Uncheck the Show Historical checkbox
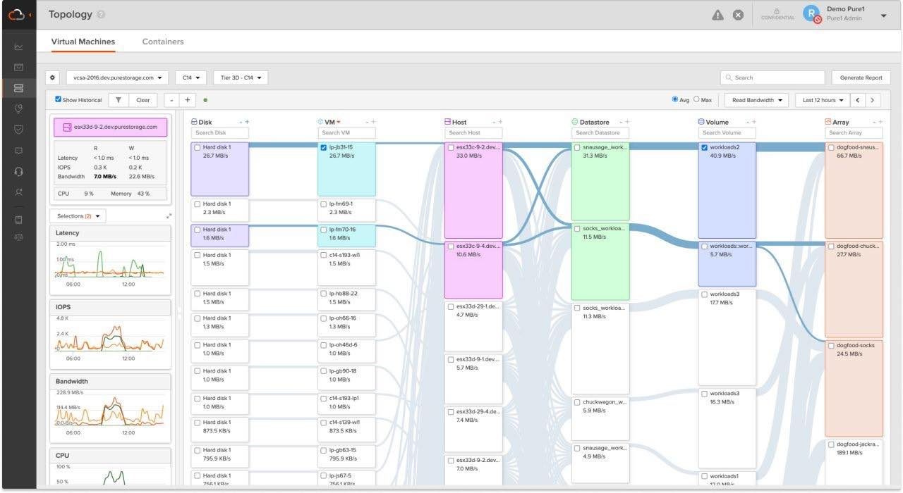The height and width of the screenshot is (493, 903). tap(59, 100)
